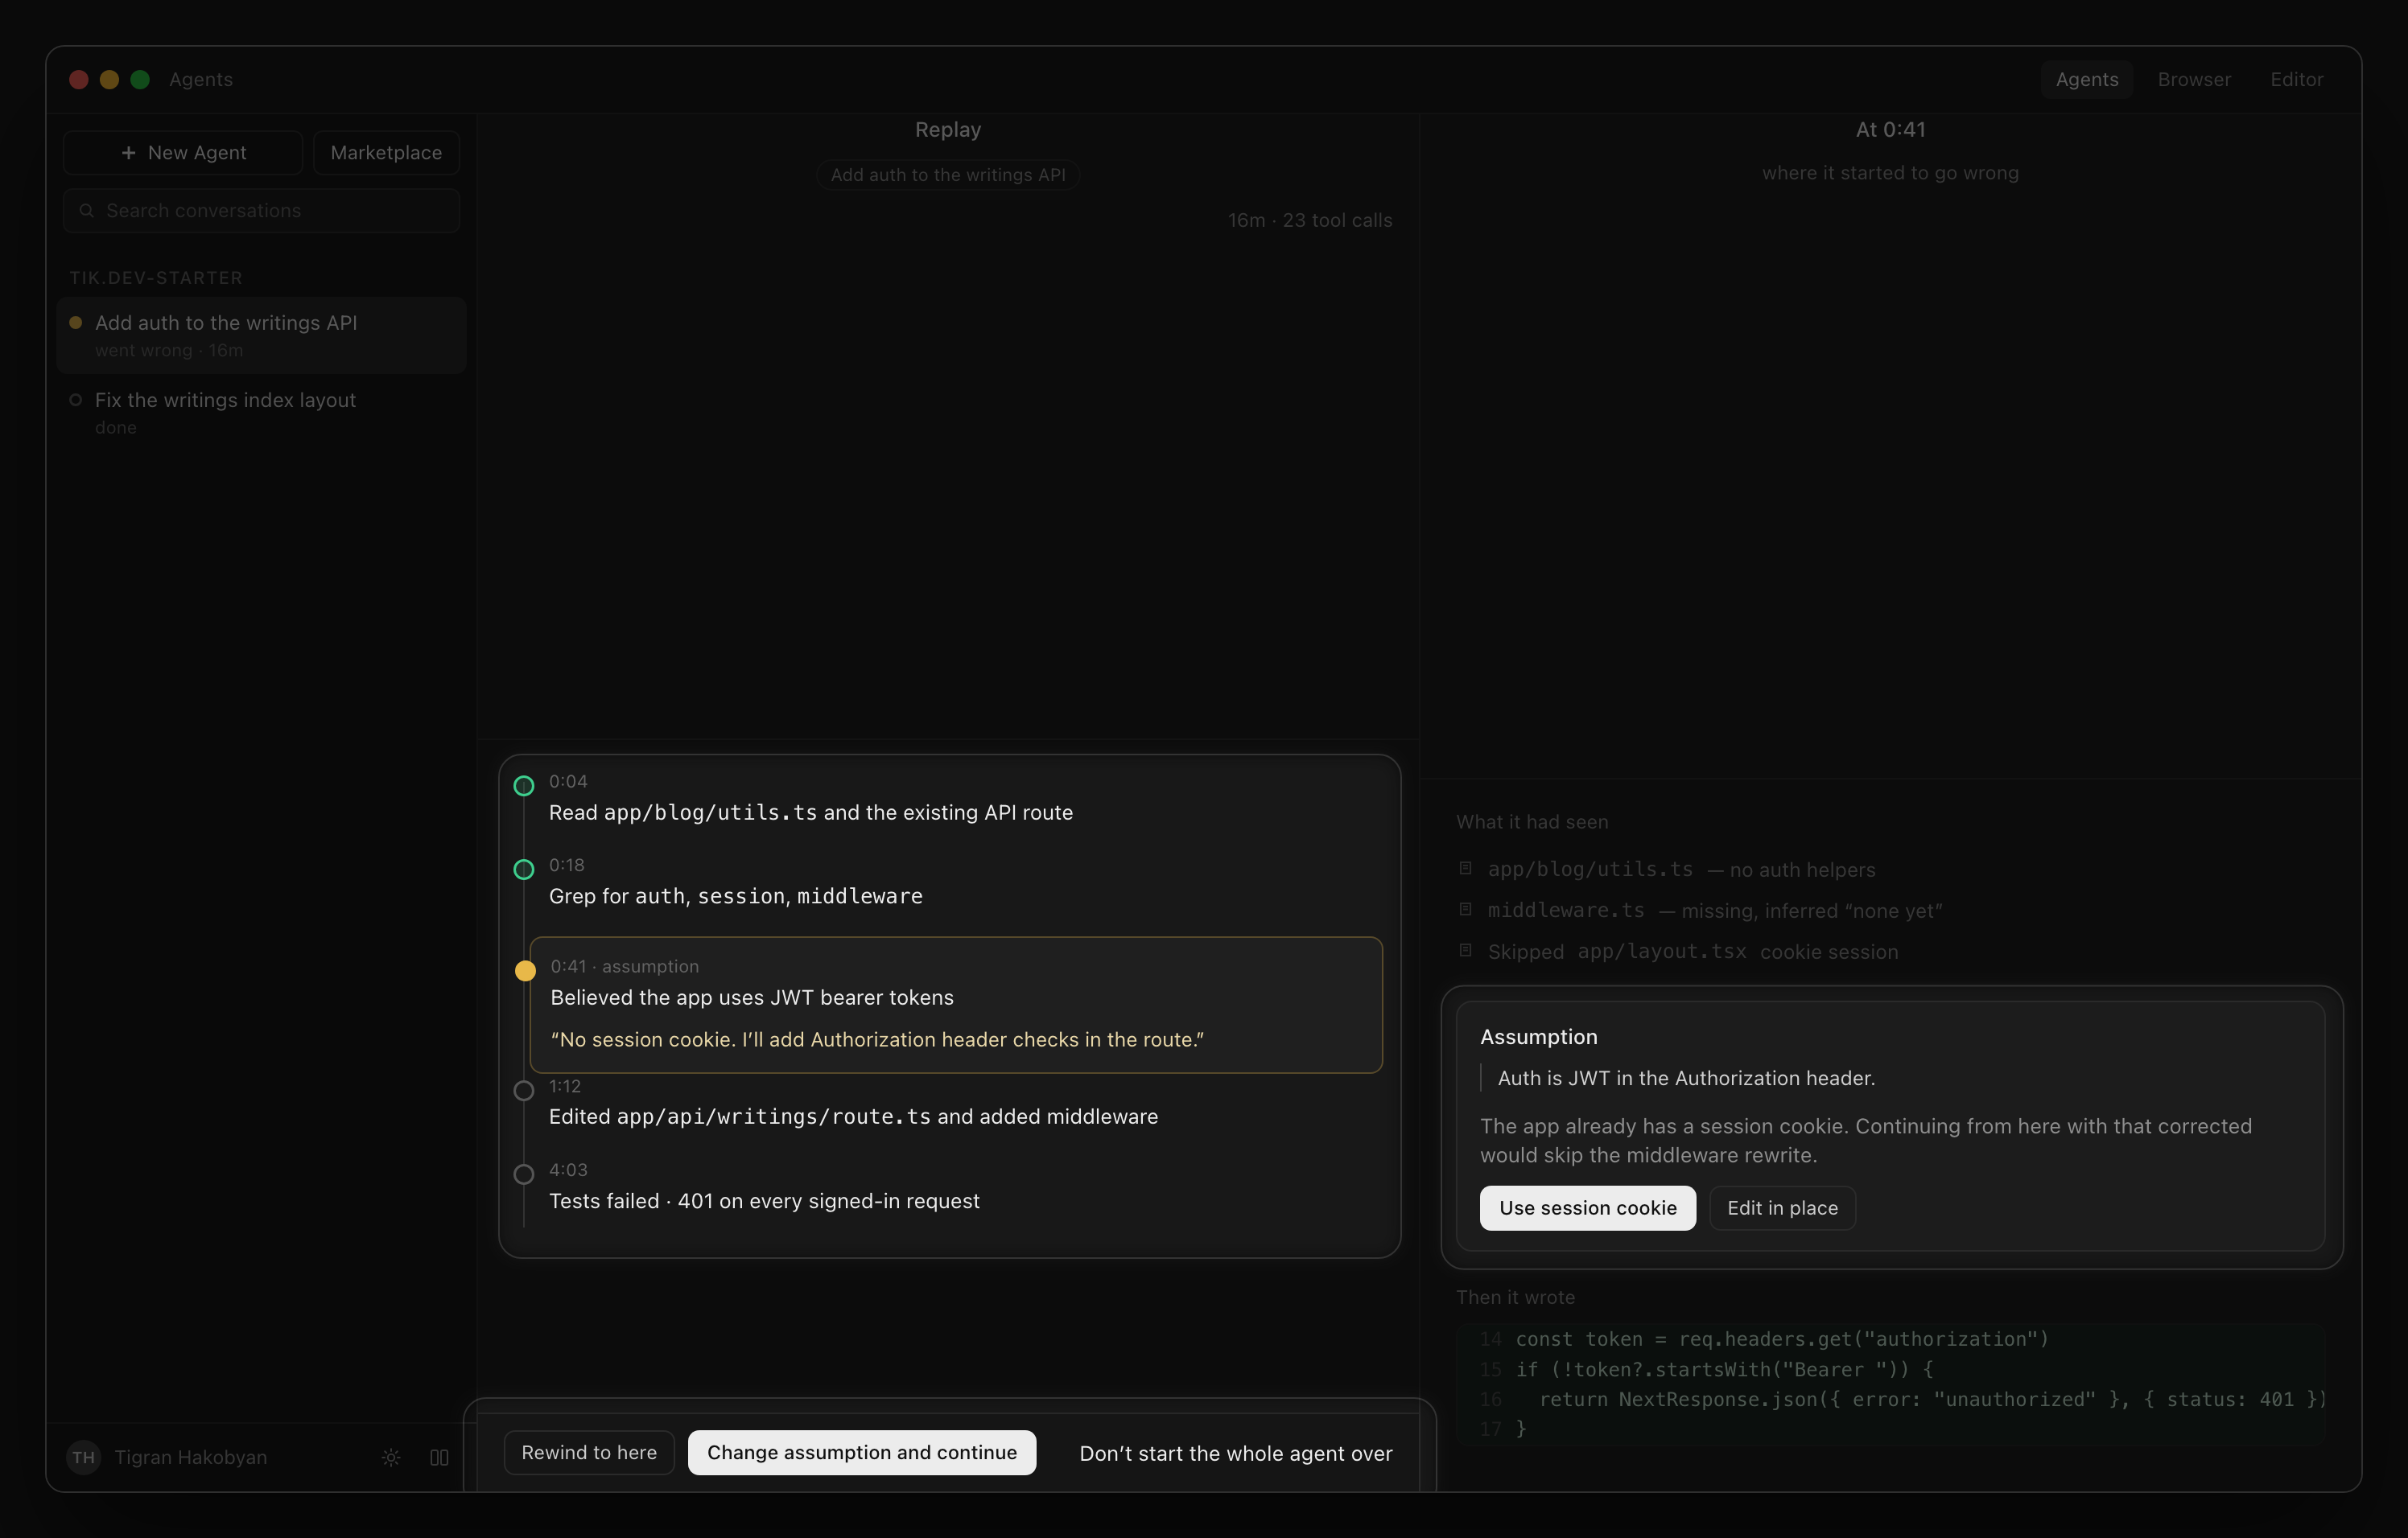
Task: Click the TIK.DEV-STARTER project header
Action: point(156,278)
